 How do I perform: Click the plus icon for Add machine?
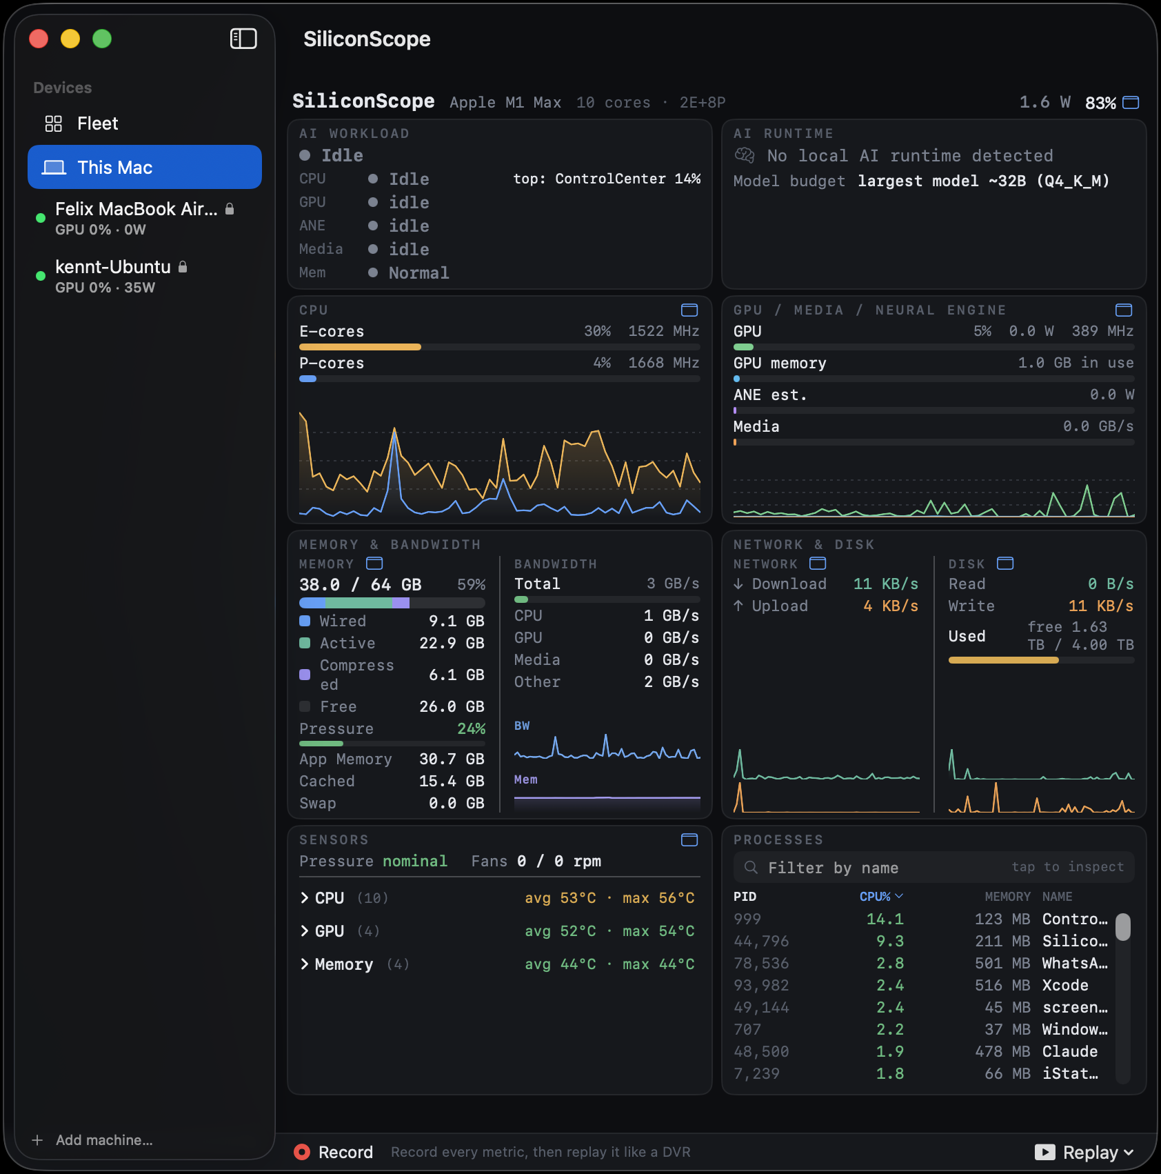tap(37, 1140)
